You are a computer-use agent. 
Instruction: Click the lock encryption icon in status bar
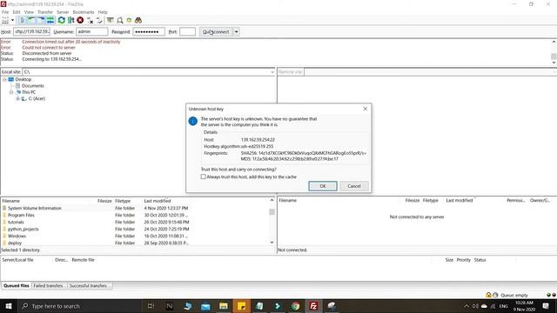click(488, 295)
